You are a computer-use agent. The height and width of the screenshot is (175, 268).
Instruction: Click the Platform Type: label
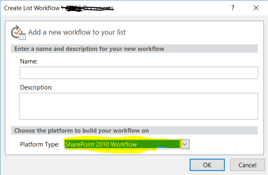coord(40,144)
